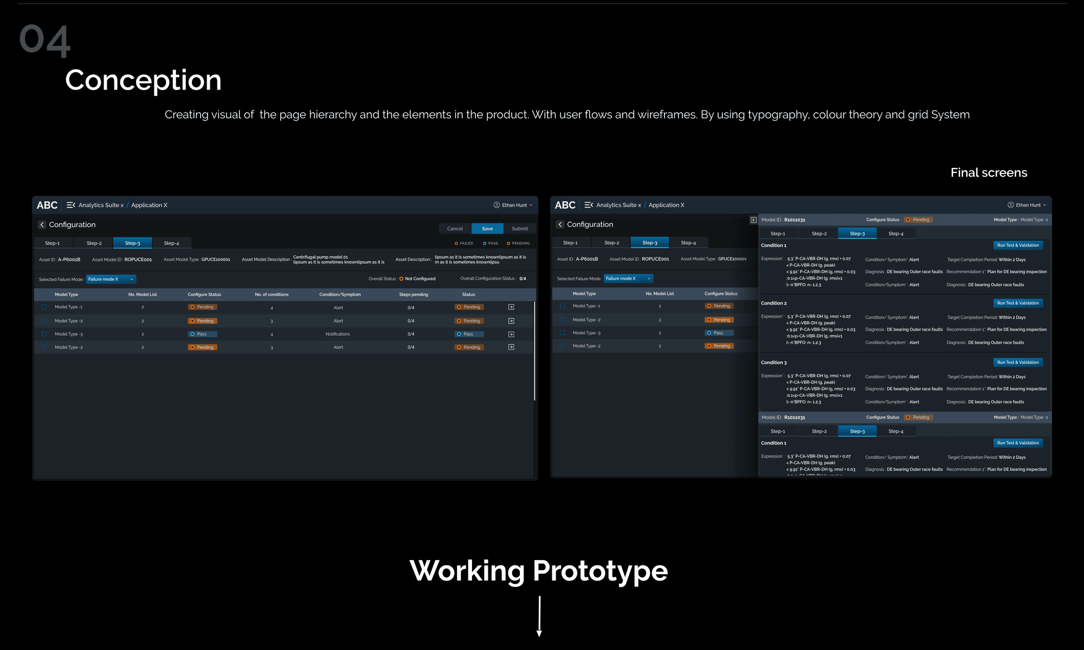The height and width of the screenshot is (650, 1084).
Task: Open Analytics Suite x breadcrumb in left screen
Action: [x=101, y=205]
